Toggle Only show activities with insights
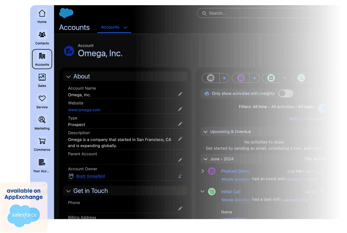347x233 pixels. 286,94
